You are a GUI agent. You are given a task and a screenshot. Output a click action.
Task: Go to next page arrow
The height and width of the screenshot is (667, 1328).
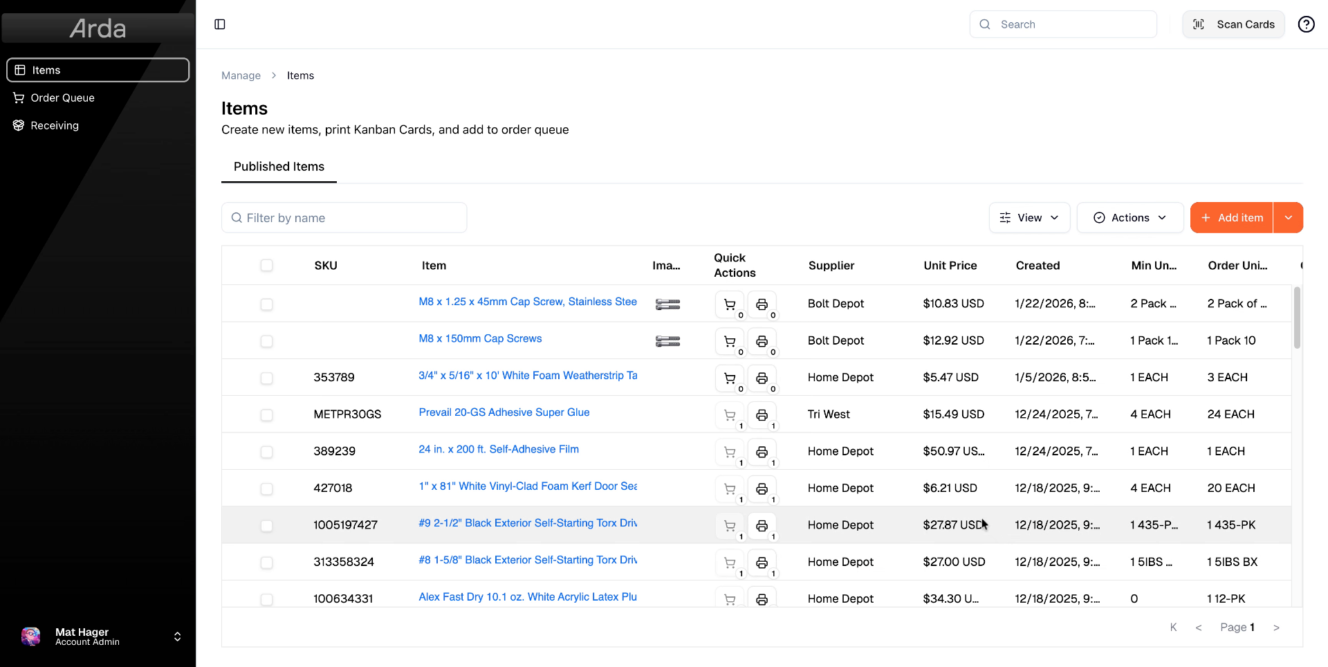pyautogui.click(x=1276, y=628)
